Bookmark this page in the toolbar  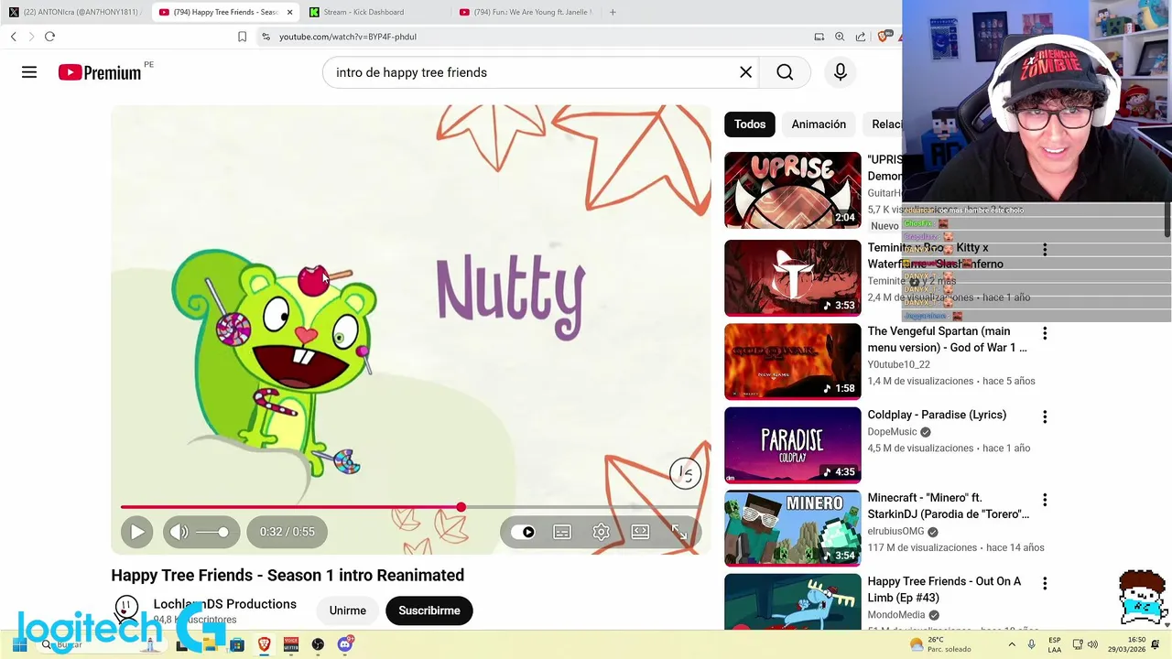point(242,37)
